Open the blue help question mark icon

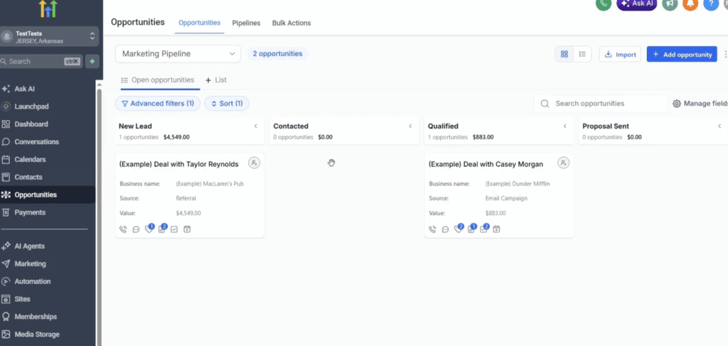coord(711,4)
